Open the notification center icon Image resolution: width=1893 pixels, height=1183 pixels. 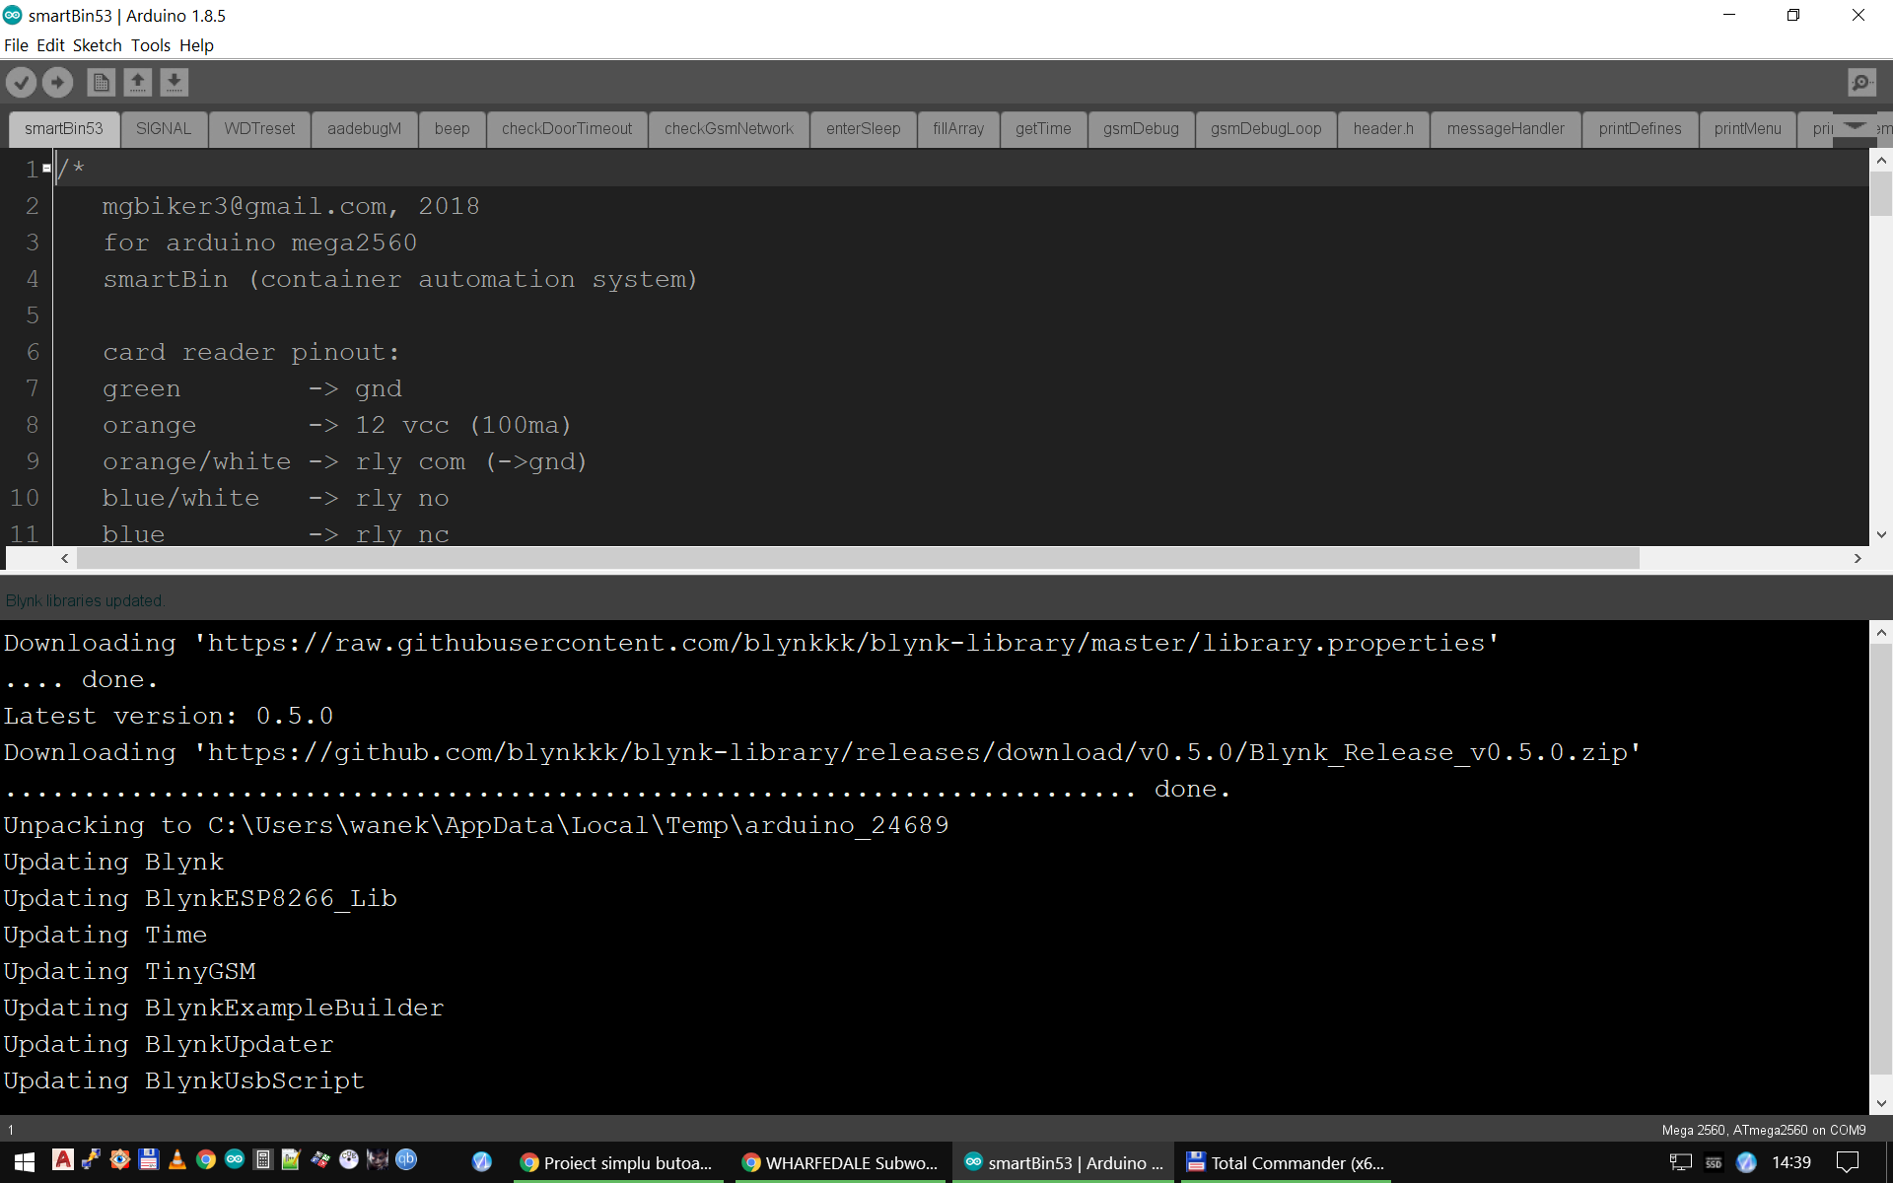1848,1162
